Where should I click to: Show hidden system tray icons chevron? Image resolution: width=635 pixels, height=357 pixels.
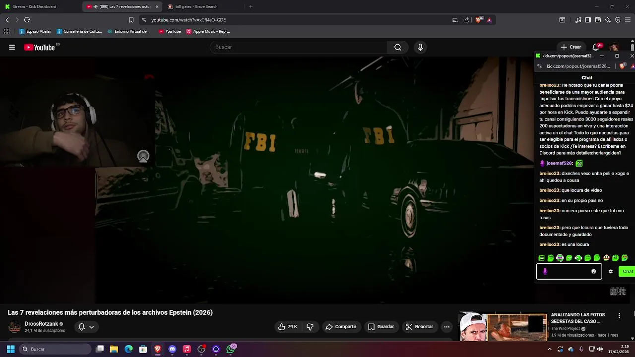point(549,349)
